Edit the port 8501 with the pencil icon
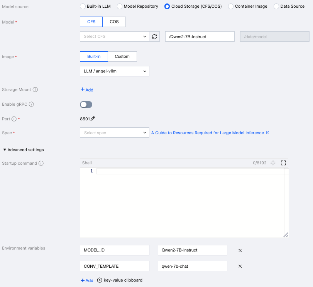Screen dimensions: 313x287 (93, 118)
